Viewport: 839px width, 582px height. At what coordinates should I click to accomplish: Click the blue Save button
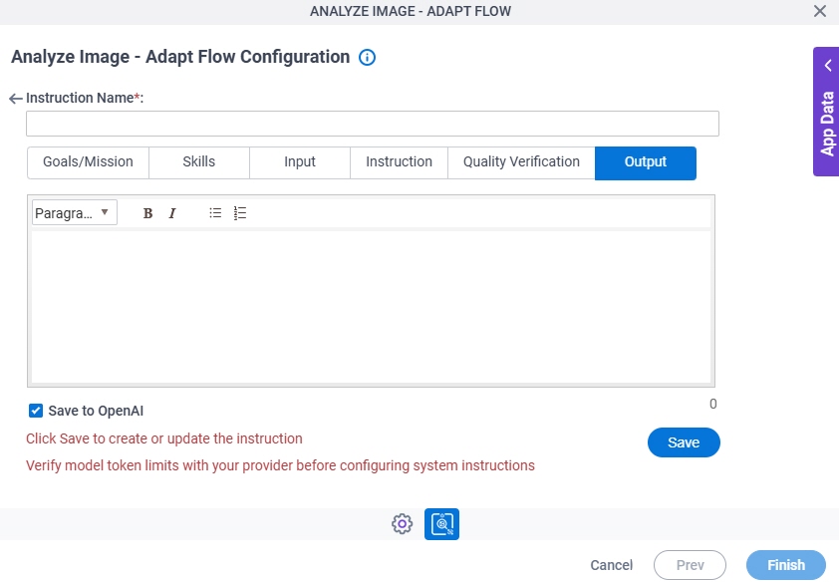click(x=684, y=442)
